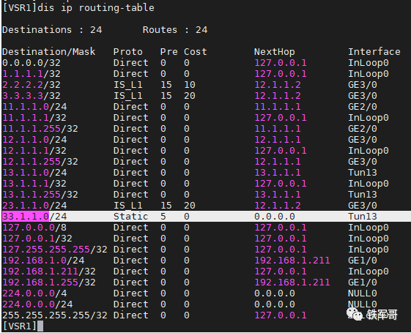The width and height of the screenshot is (411, 333).
Task: Click the Destination/Mask column header
Action: click(49, 51)
